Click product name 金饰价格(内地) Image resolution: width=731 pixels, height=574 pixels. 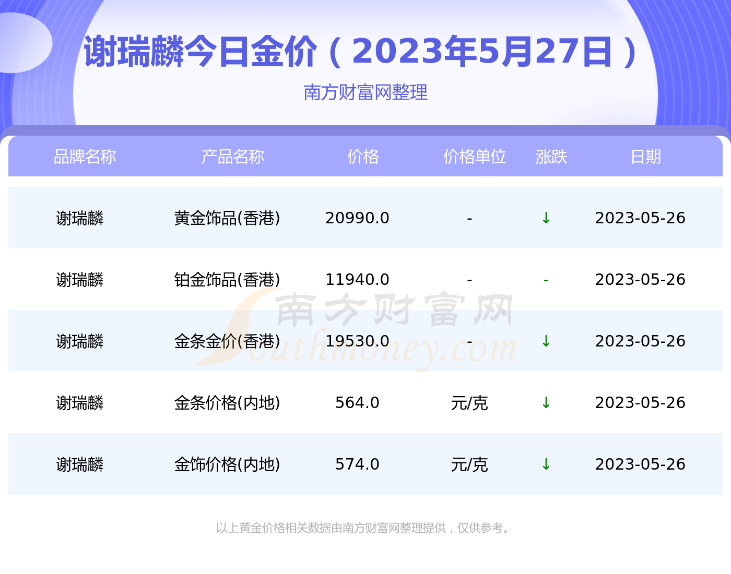227,464
